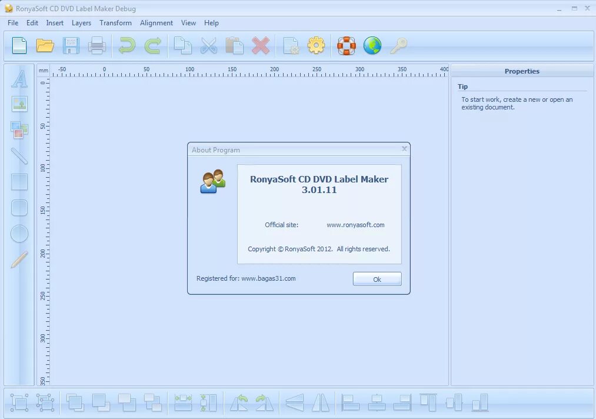596x419 pixels.
Task: Open the Alignment menu
Action: click(x=157, y=23)
